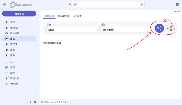
Task: Open the TS user avatar menu
Action: [177, 5]
